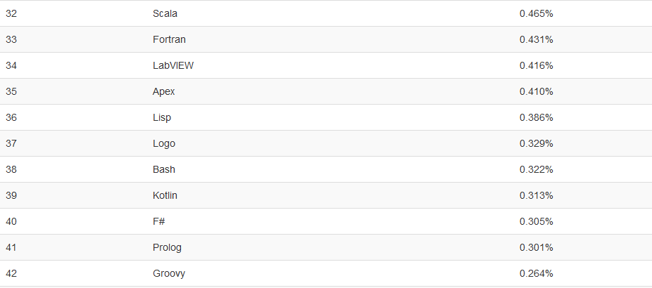The image size is (652, 288).
Task: Select rank number 37 cell
Action: coord(11,143)
